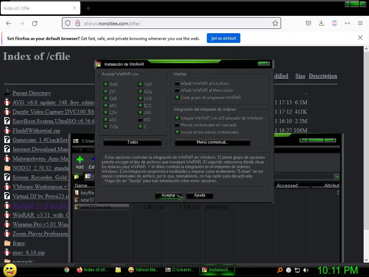369x277 pixels.
Task: Open the Flash8Withserial.zip link
Action: click(36, 131)
